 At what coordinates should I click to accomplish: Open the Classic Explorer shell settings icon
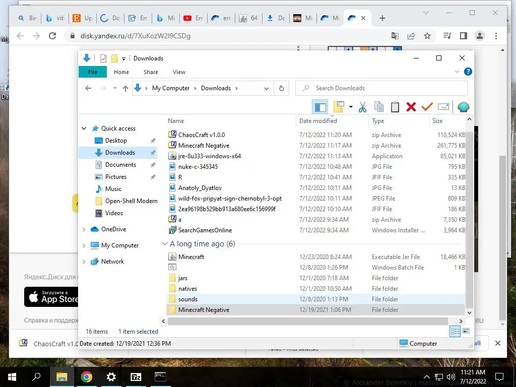[464, 107]
